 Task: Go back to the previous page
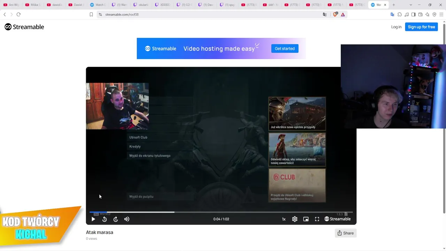[5, 14]
